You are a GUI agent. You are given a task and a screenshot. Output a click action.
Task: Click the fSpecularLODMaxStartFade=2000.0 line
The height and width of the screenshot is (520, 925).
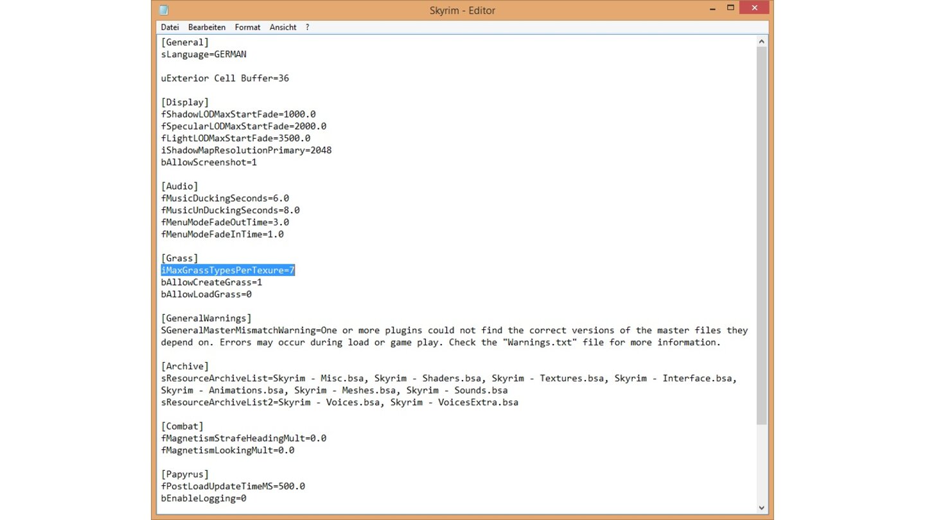[243, 126]
